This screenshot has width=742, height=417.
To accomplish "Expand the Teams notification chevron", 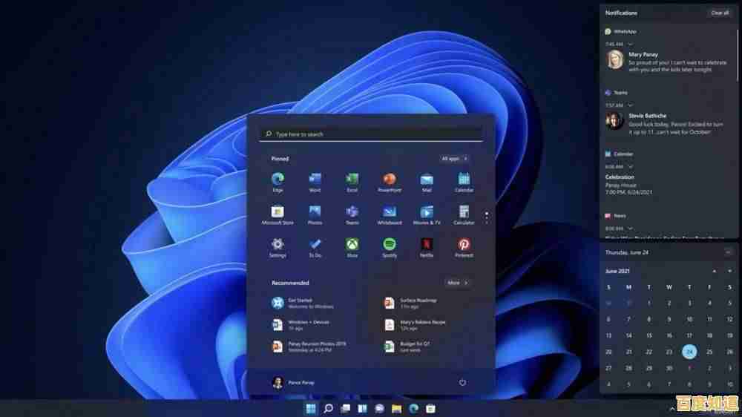I will click(630, 105).
